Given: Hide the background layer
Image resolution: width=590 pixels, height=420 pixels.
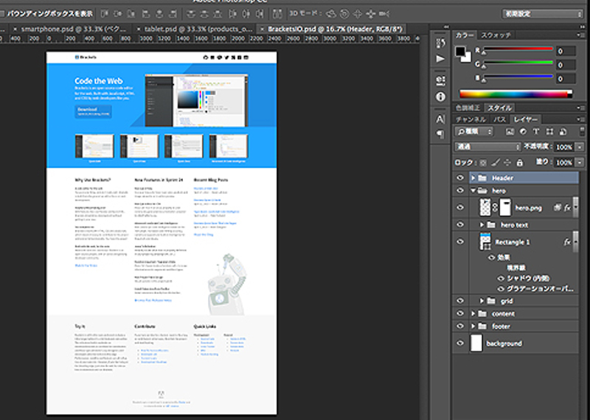Looking at the screenshot, I should [x=460, y=343].
